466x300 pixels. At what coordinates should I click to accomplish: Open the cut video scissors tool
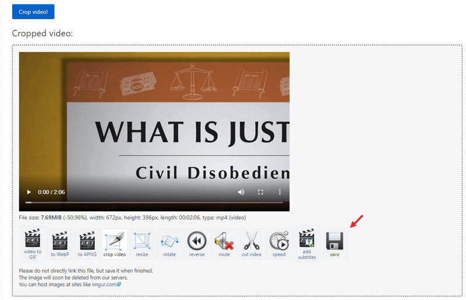[x=252, y=244]
